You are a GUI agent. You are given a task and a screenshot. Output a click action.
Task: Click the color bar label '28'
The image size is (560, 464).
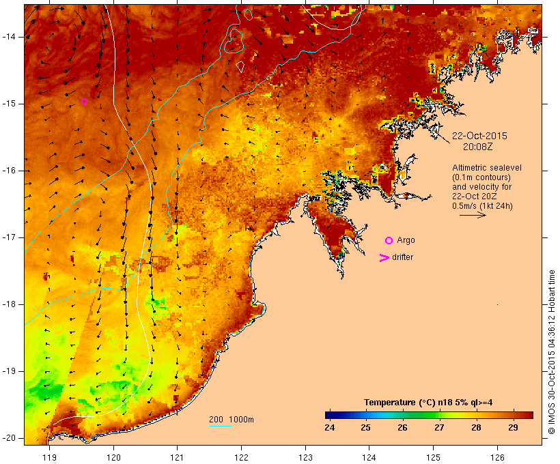476,428
